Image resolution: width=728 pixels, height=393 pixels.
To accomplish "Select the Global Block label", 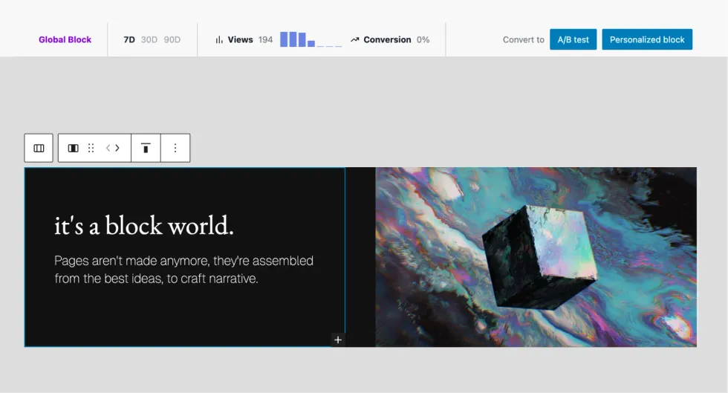I will tap(65, 40).
